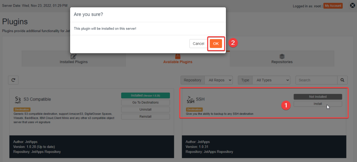Dismiss dialog via Cancel button
This screenshot has width=357, height=162.
tap(198, 44)
